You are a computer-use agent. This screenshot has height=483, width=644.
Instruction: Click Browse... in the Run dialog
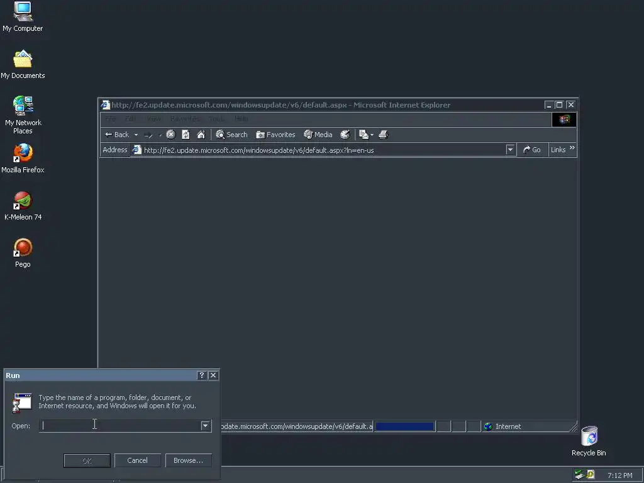coord(189,461)
